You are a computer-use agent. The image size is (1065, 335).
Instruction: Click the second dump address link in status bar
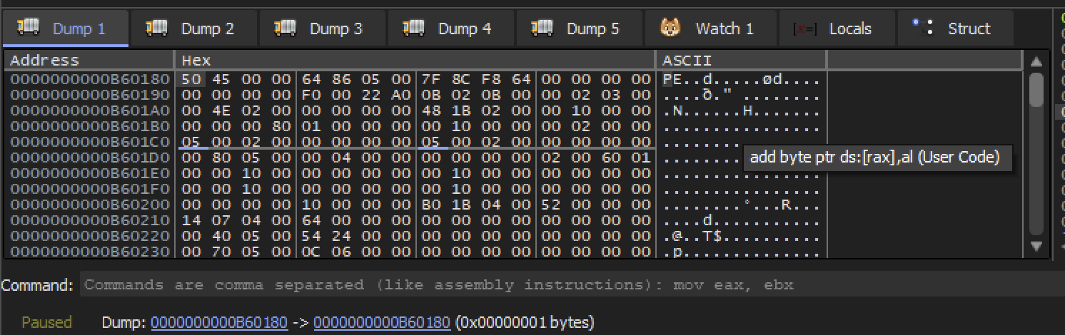(x=382, y=322)
